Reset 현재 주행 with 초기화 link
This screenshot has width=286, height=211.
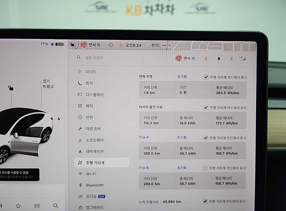[x=182, y=77]
